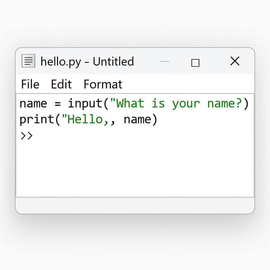
Task: Maximize the hello.py editor window
Action: pos(195,63)
